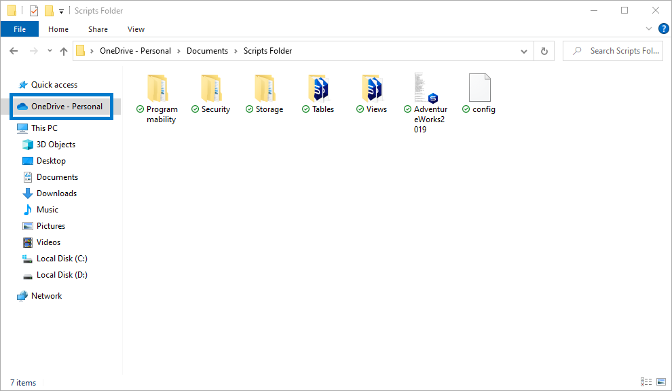Viewport: 672px width, 391px height.
Task: Select Network in navigation pane
Action: coord(46,296)
